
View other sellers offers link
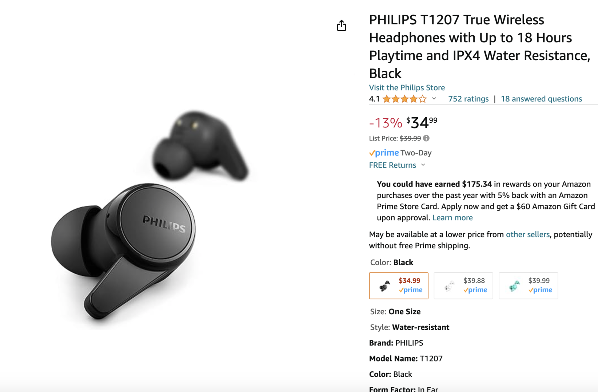pos(528,234)
